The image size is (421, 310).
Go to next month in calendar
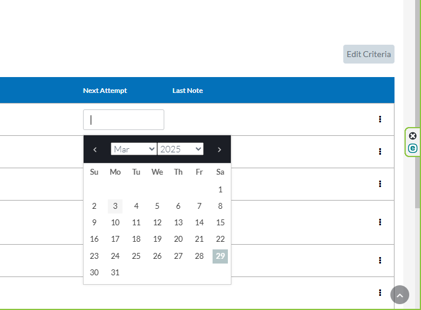tap(220, 149)
